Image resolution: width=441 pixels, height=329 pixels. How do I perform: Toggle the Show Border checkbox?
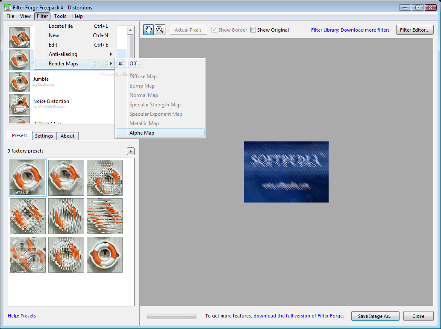tap(215, 30)
